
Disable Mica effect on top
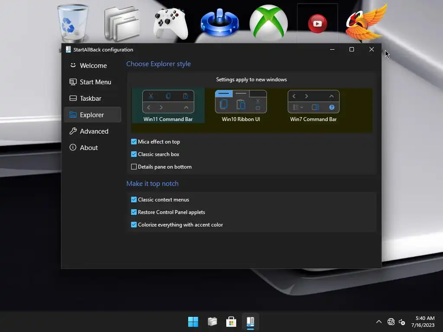click(134, 142)
